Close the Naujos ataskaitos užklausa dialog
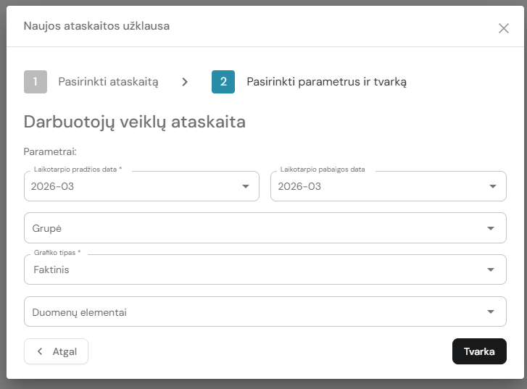 point(504,28)
